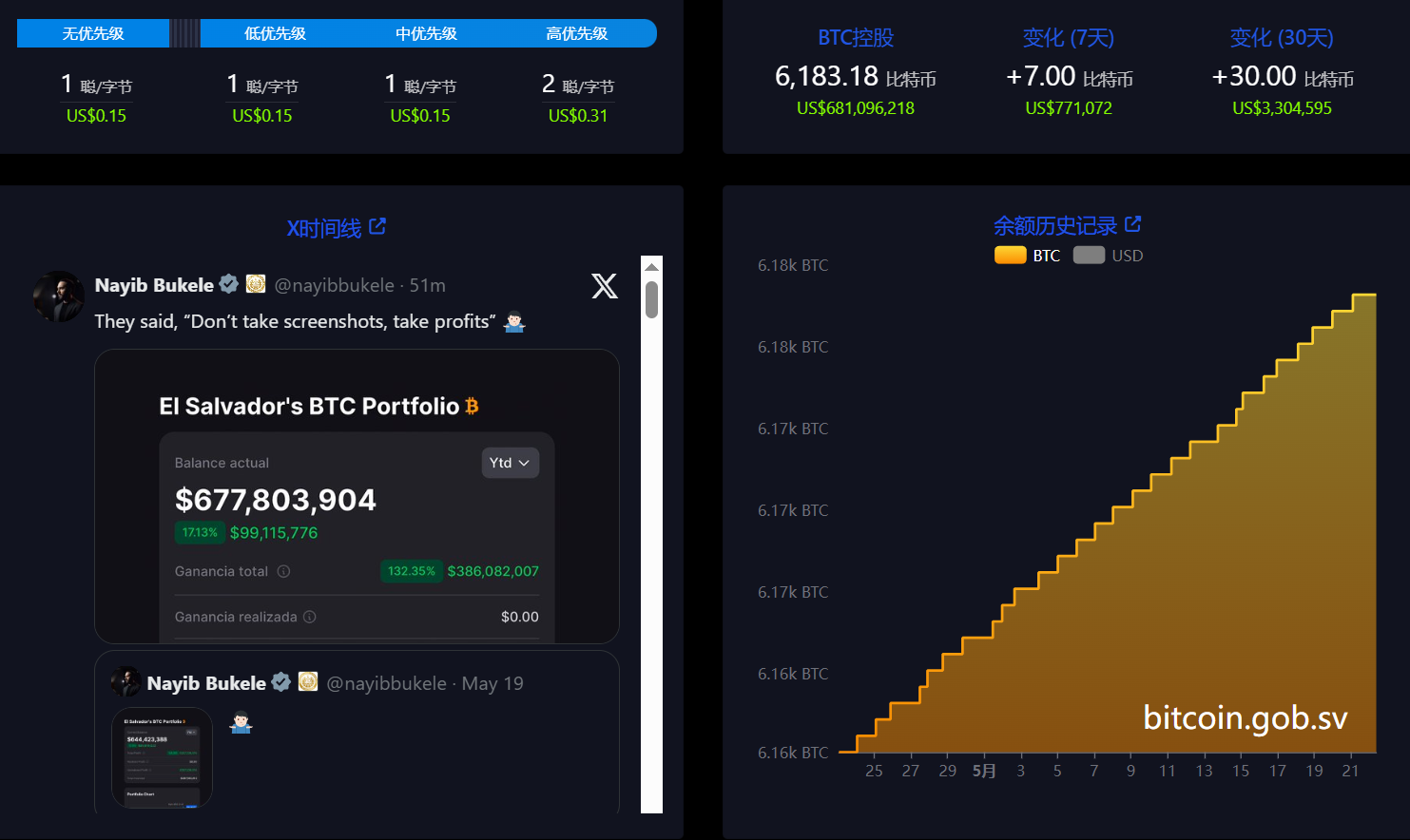The height and width of the screenshot is (840, 1410).
Task: Click the info icon next to Ganancia realizada
Action: pos(309,617)
